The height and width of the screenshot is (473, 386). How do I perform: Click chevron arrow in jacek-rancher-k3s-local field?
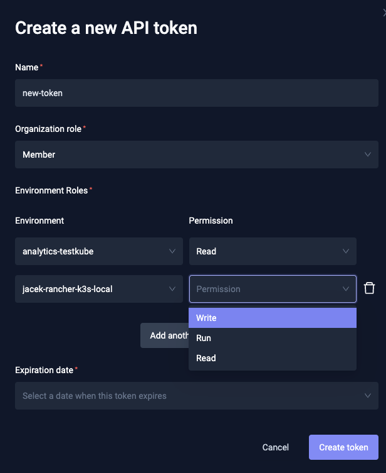pyautogui.click(x=172, y=289)
